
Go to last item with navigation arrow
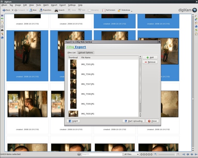pos(196,154)
